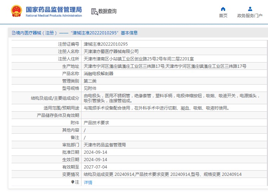268x192 pixels.
Task: Click the 数据查询 label
Action: tap(107, 11)
